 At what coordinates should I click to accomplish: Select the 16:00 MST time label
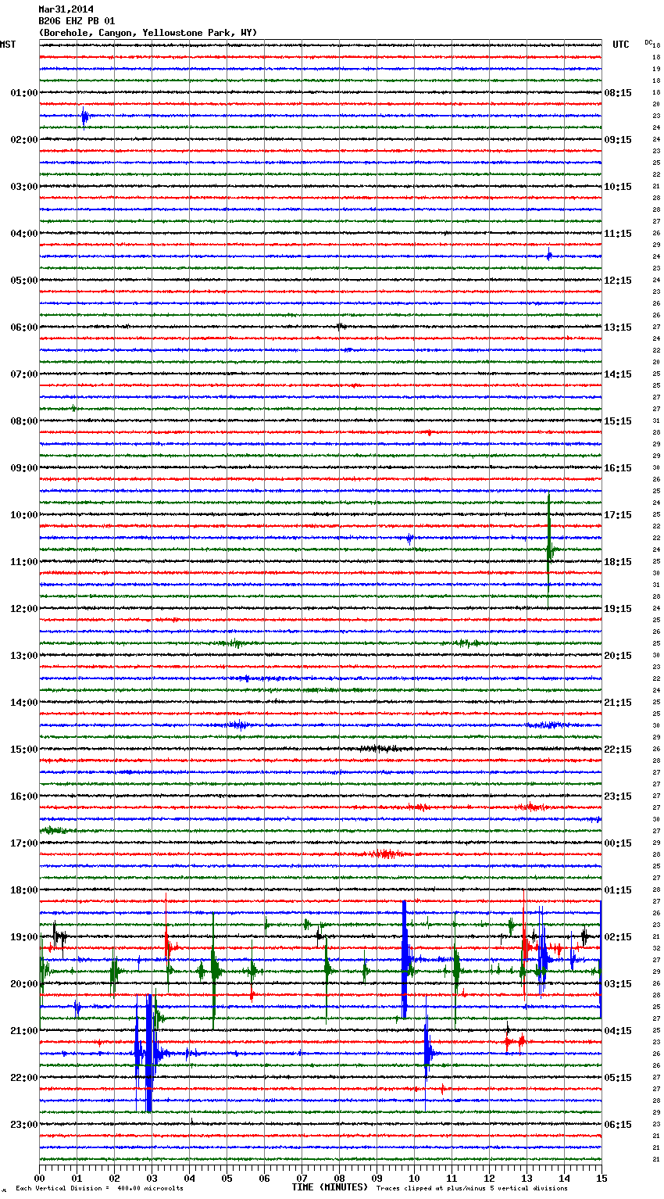click(x=24, y=796)
